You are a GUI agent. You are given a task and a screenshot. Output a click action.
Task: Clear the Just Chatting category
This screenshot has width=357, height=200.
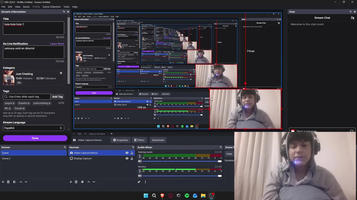coord(61,73)
